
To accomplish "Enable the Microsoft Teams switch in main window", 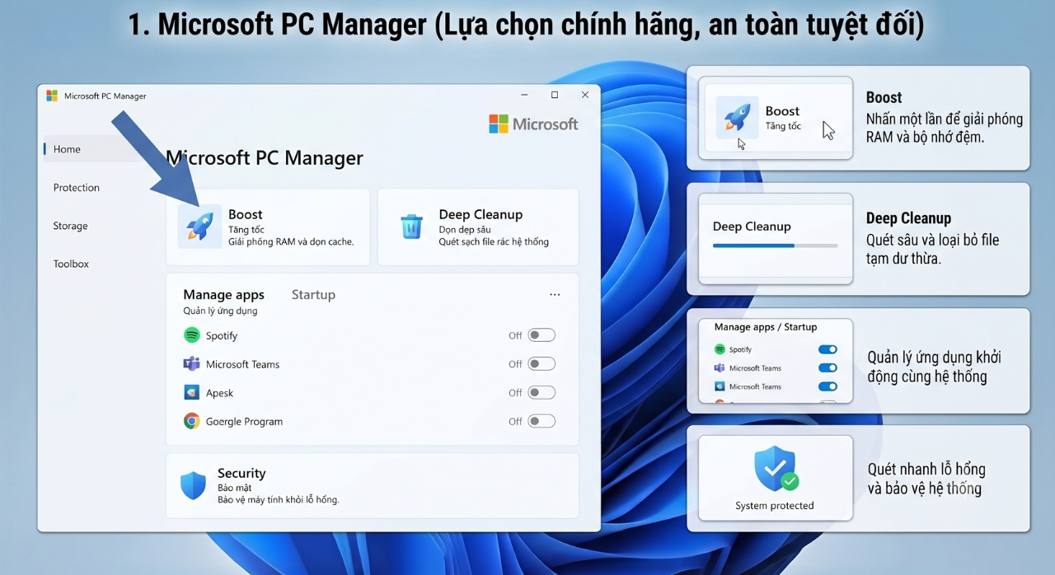I will tap(542, 364).
